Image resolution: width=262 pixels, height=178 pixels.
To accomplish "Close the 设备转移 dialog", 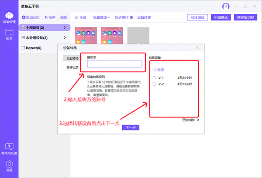I will [197, 48].
